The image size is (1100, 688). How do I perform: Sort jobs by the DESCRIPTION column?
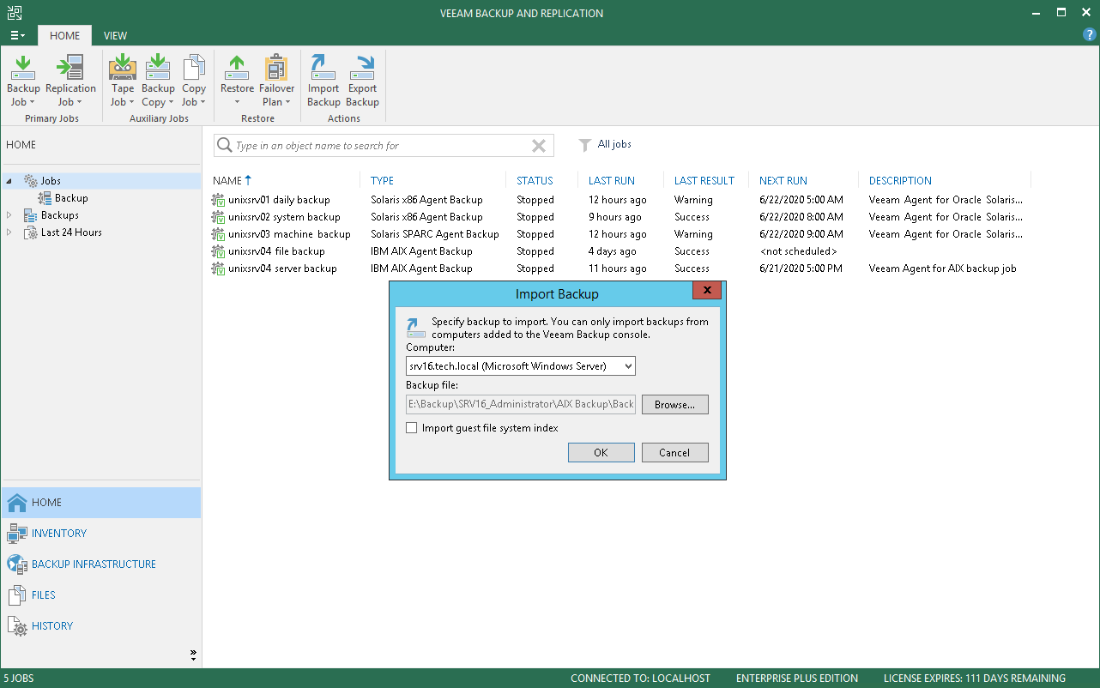tap(900, 181)
